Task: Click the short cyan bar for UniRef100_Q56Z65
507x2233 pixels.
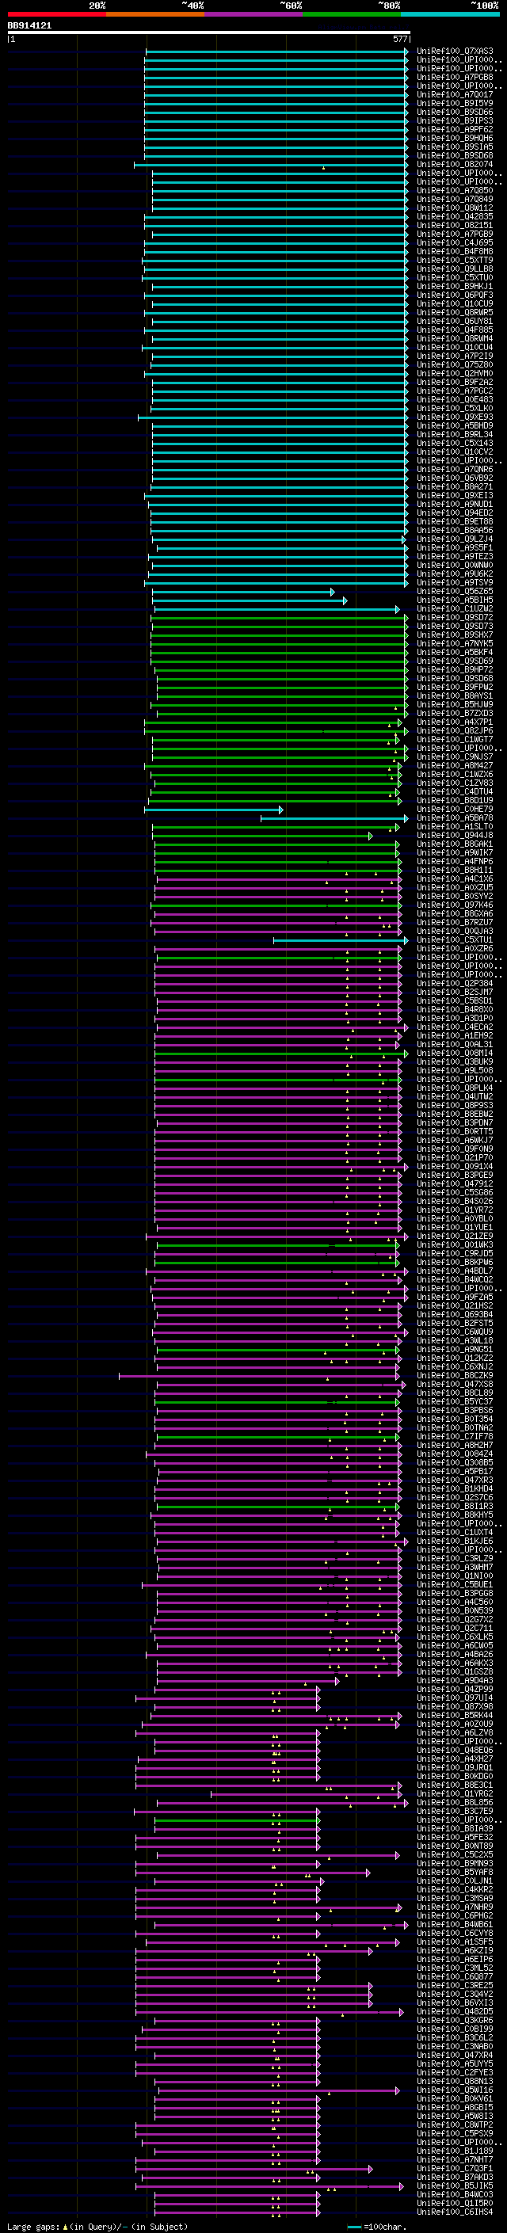Action: pyautogui.click(x=243, y=591)
